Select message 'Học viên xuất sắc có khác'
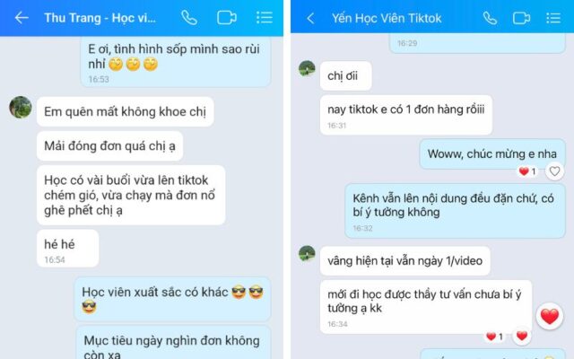Image resolution: width=574 pixels, height=359 pixels. pos(172,299)
